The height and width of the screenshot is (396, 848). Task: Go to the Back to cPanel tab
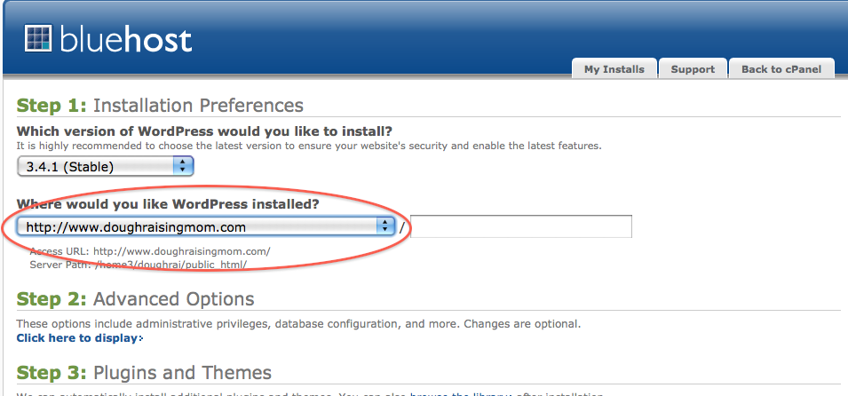[781, 69]
